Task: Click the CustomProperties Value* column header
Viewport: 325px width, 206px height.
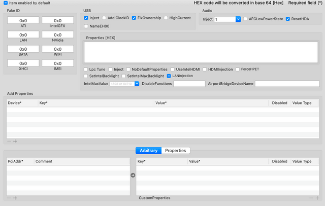Action: point(228,161)
